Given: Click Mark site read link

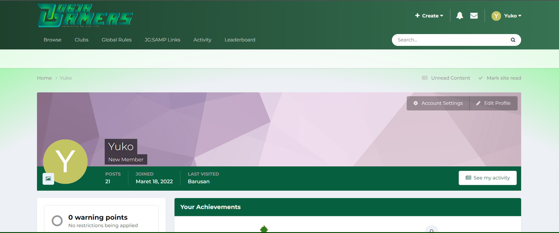Looking at the screenshot, I should coord(500,78).
